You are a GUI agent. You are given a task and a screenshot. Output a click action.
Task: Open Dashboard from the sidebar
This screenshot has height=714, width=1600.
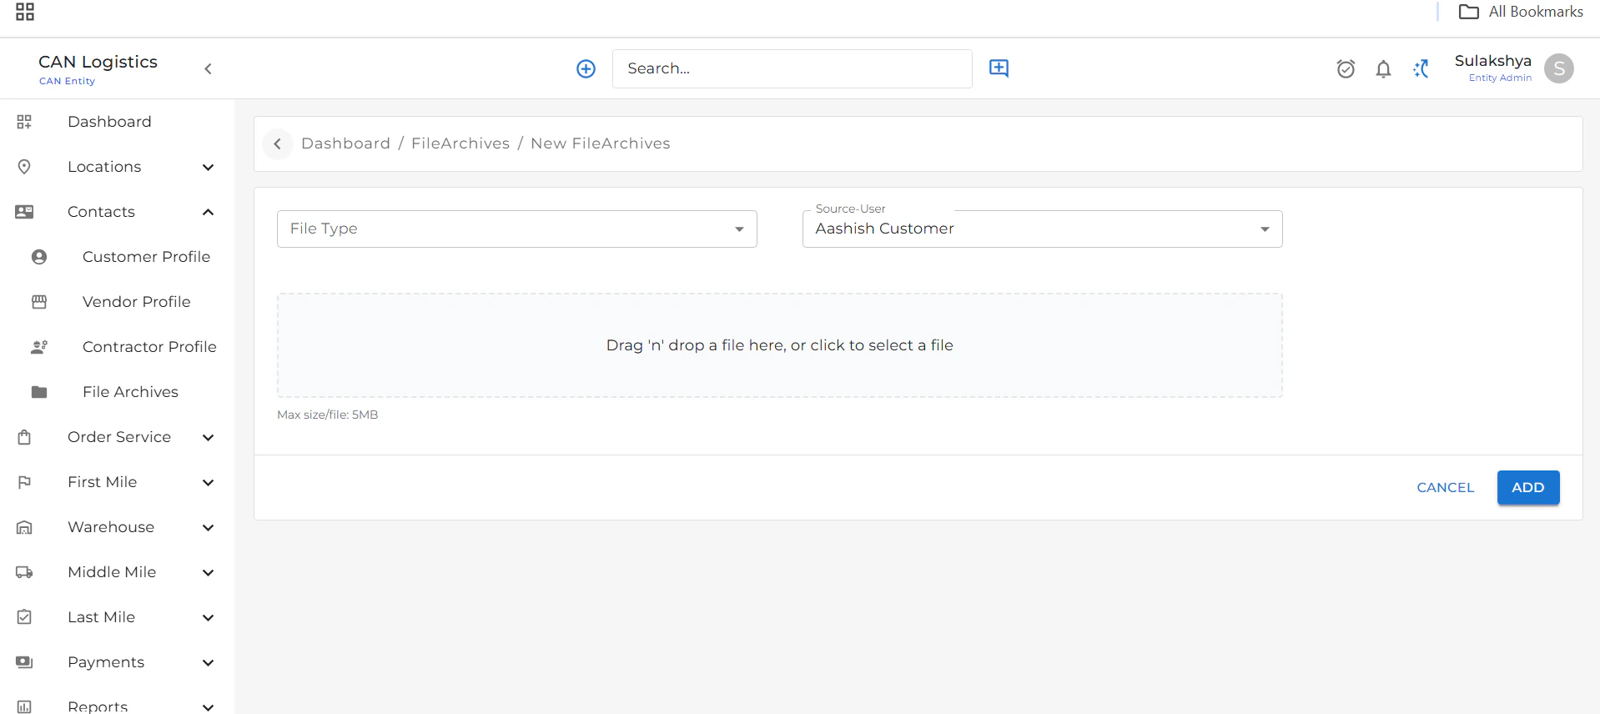tap(109, 122)
